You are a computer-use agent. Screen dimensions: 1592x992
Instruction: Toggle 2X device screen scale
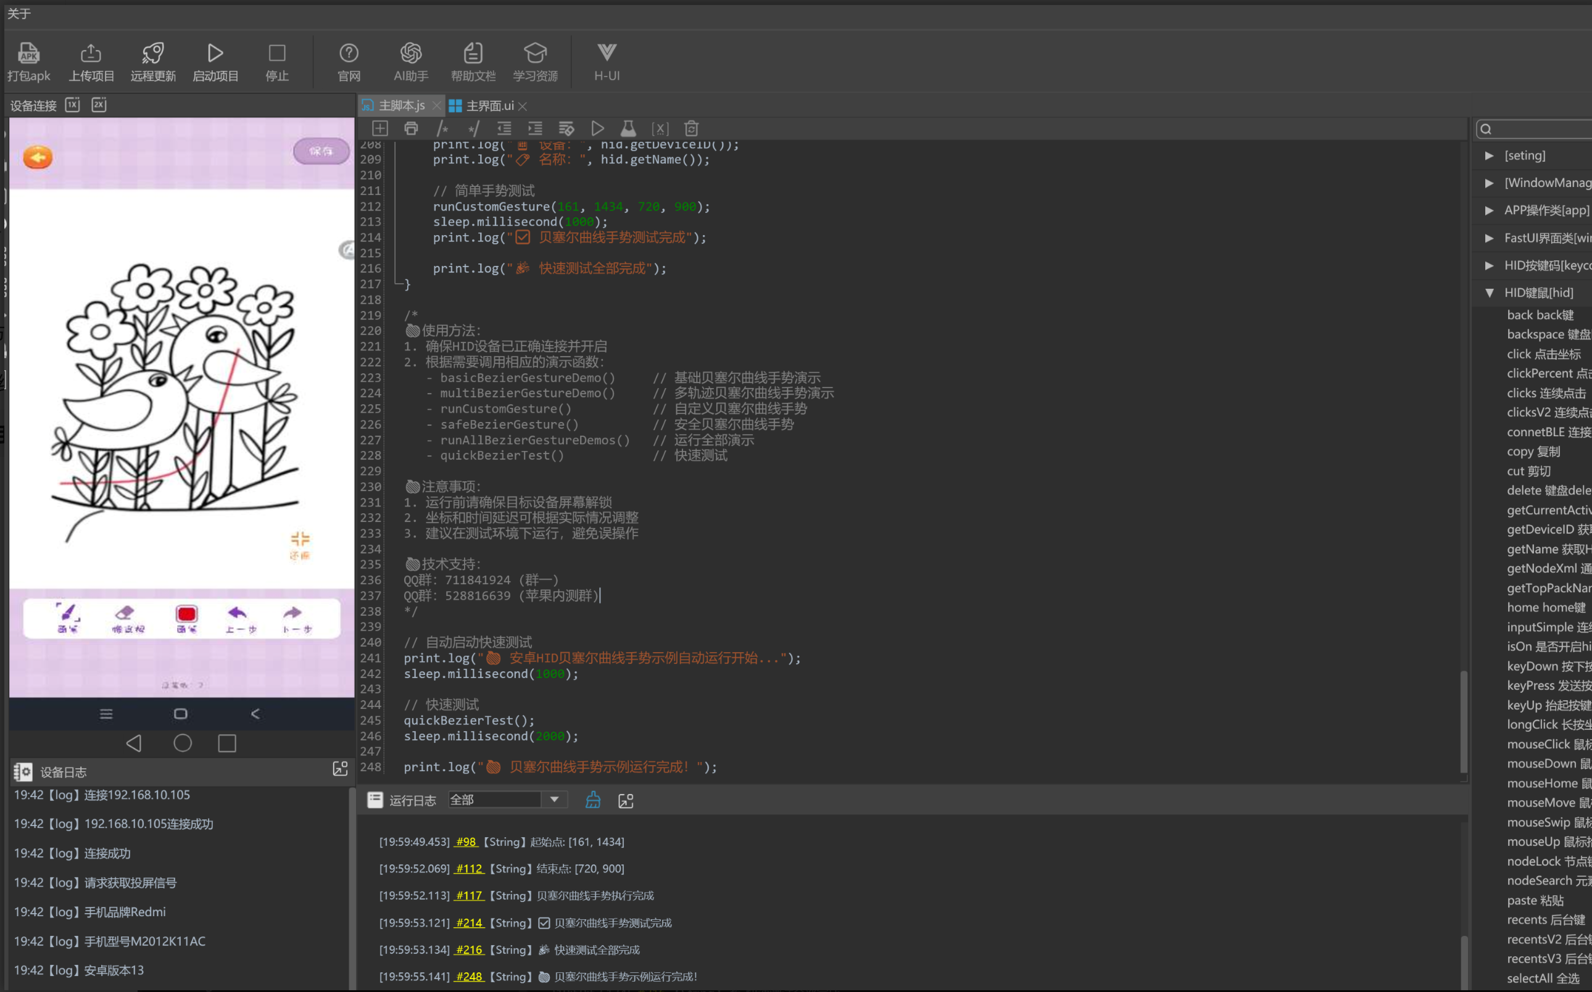tap(99, 105)
